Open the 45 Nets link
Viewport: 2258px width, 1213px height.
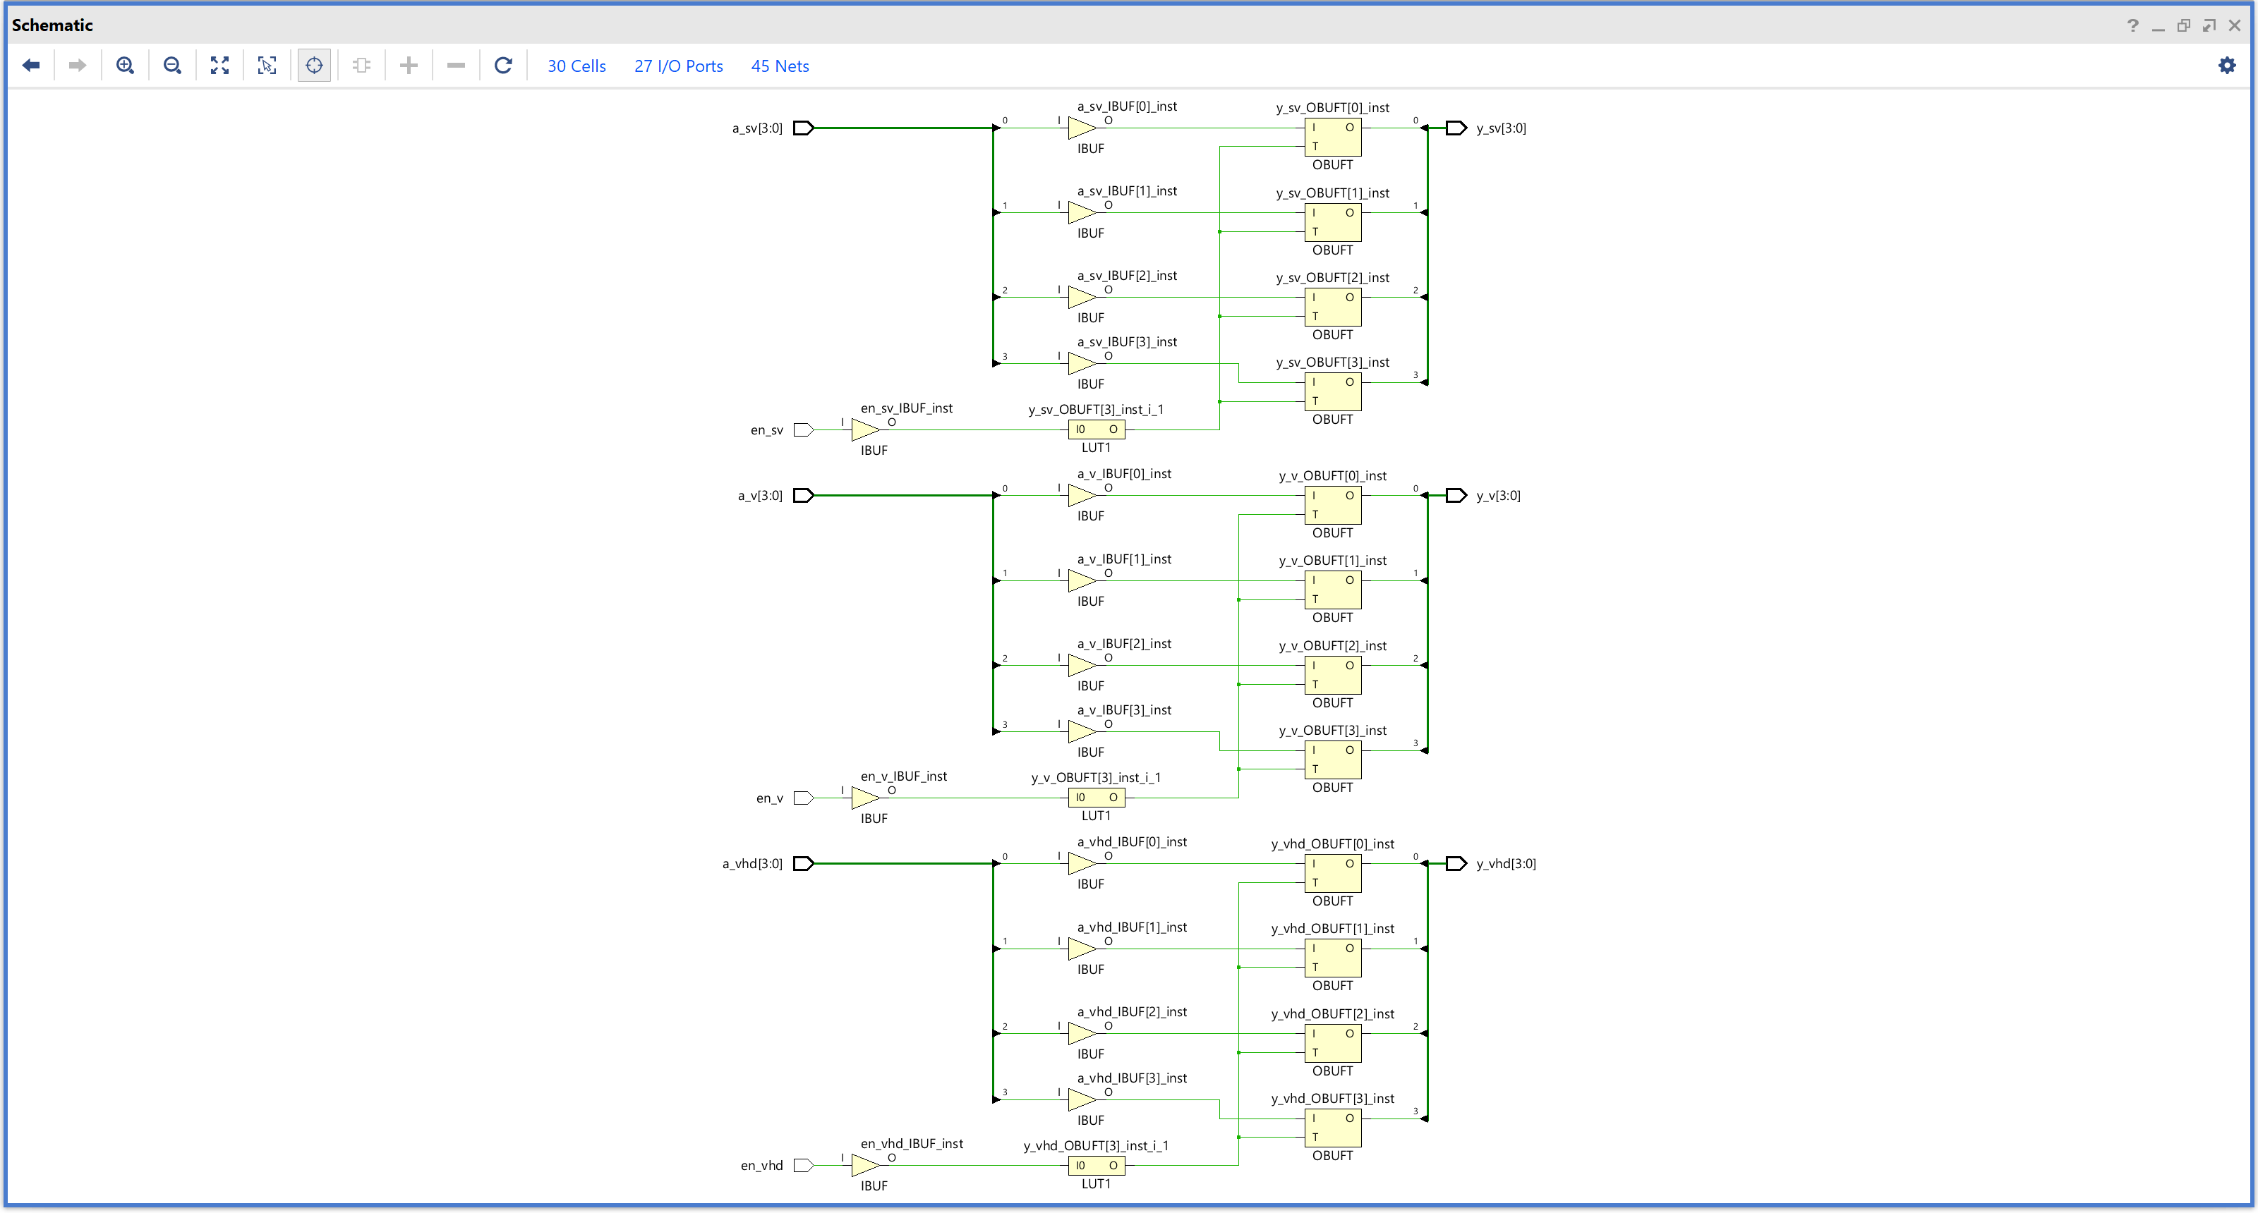pyautogui.click(x=779, y=66)
